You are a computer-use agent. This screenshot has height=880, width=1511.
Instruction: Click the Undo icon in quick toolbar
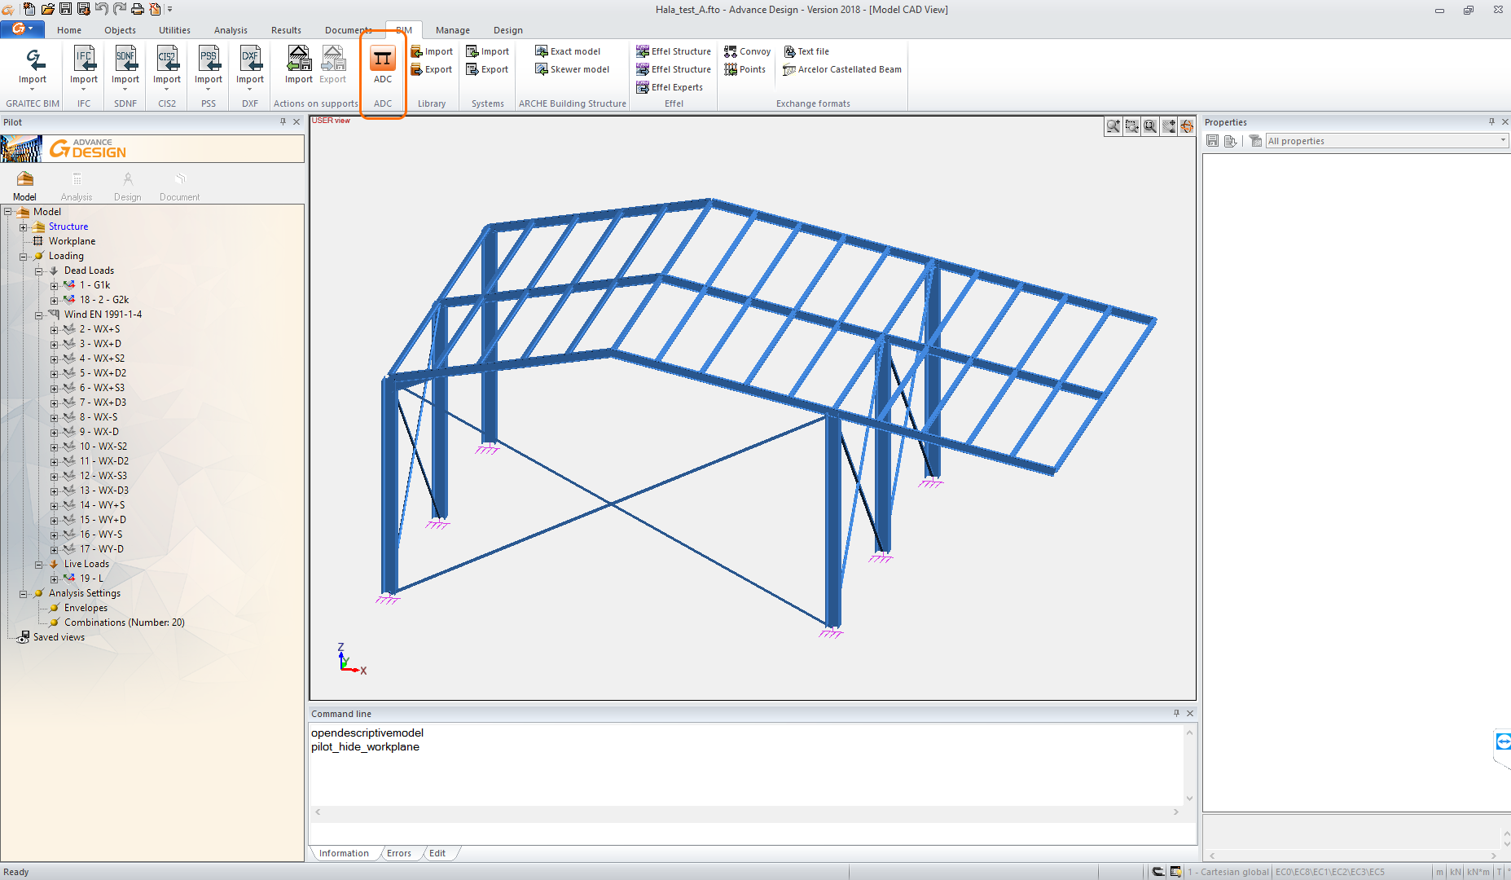(x=101, y=9)
